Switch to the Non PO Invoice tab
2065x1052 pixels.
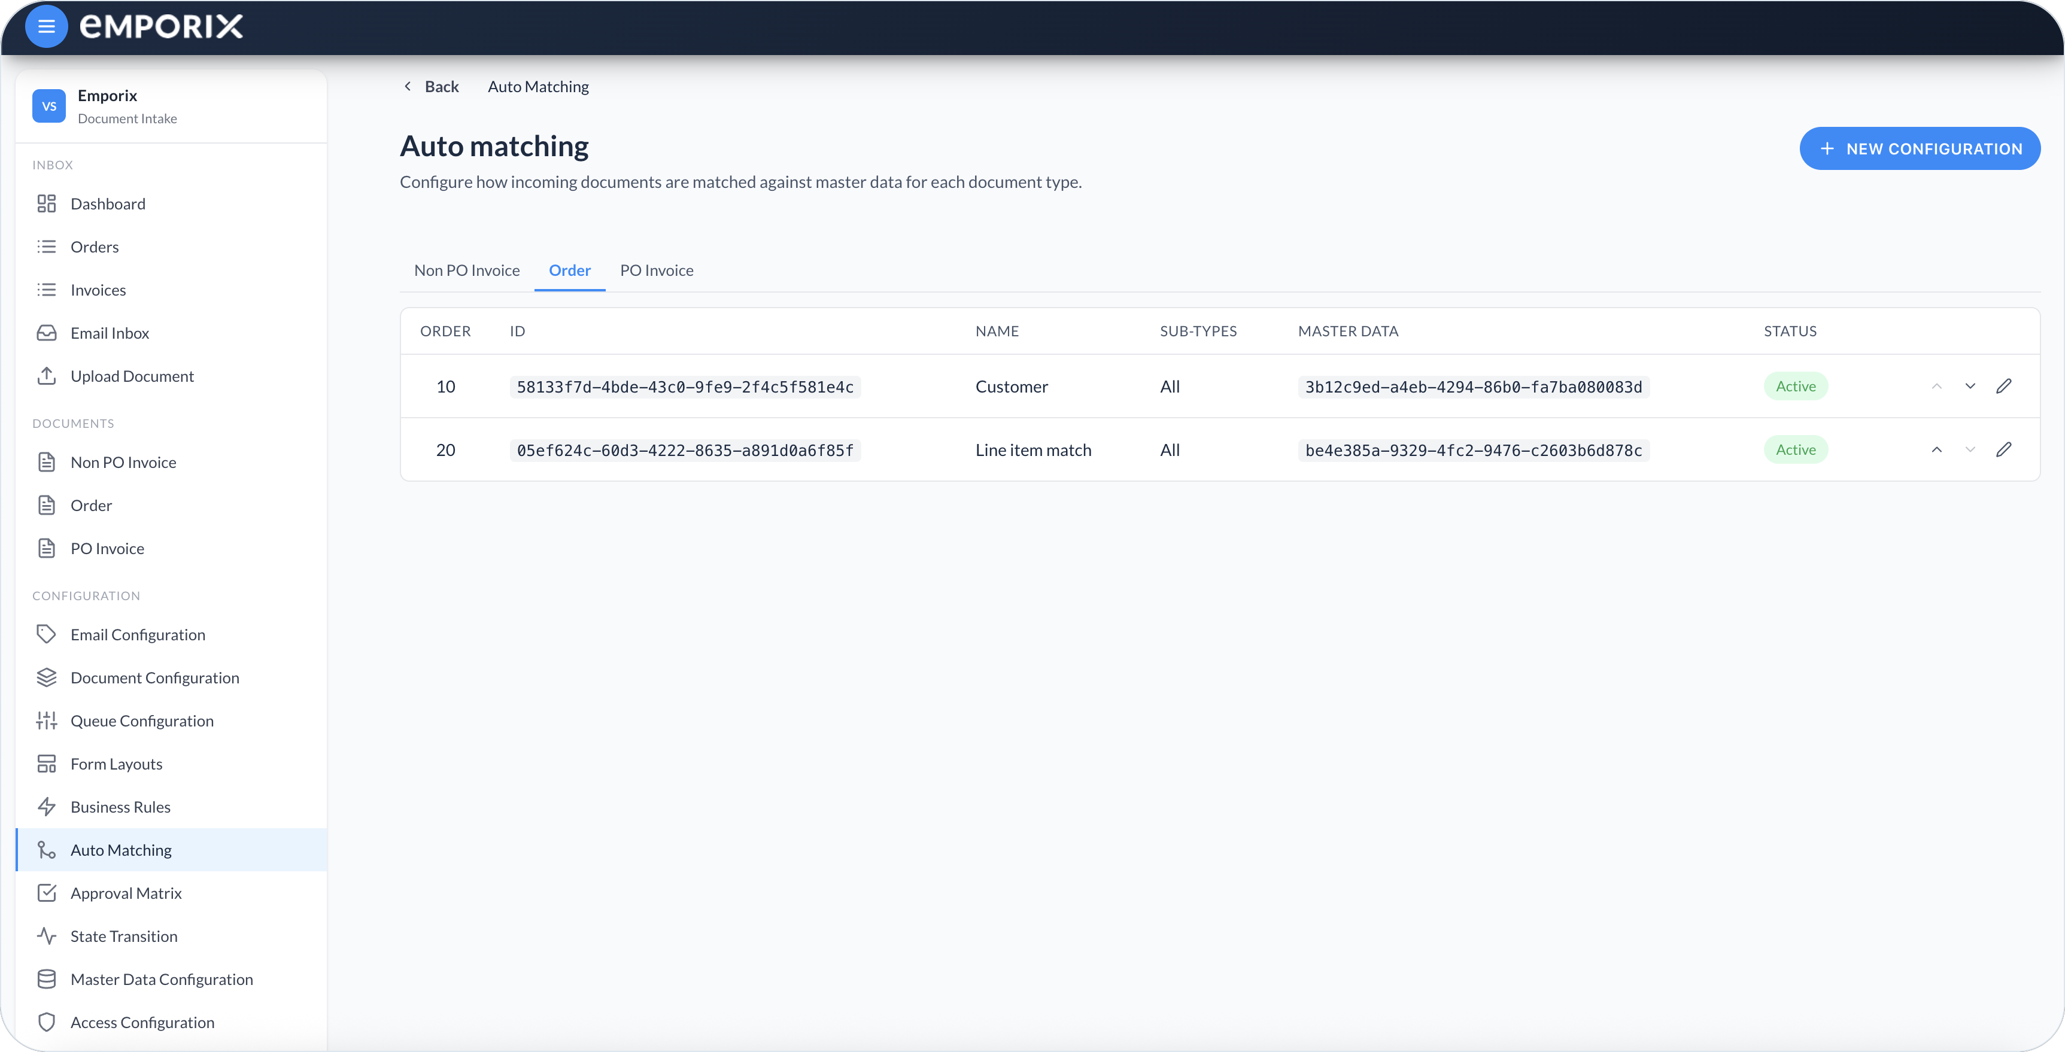coord(466,270)
